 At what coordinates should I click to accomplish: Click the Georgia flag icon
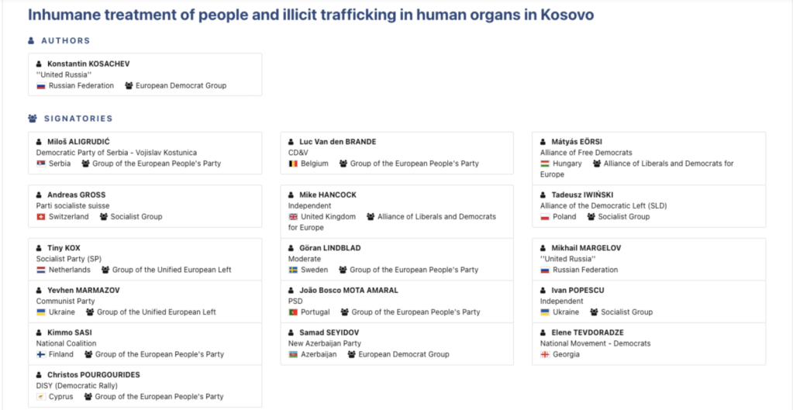545,355
